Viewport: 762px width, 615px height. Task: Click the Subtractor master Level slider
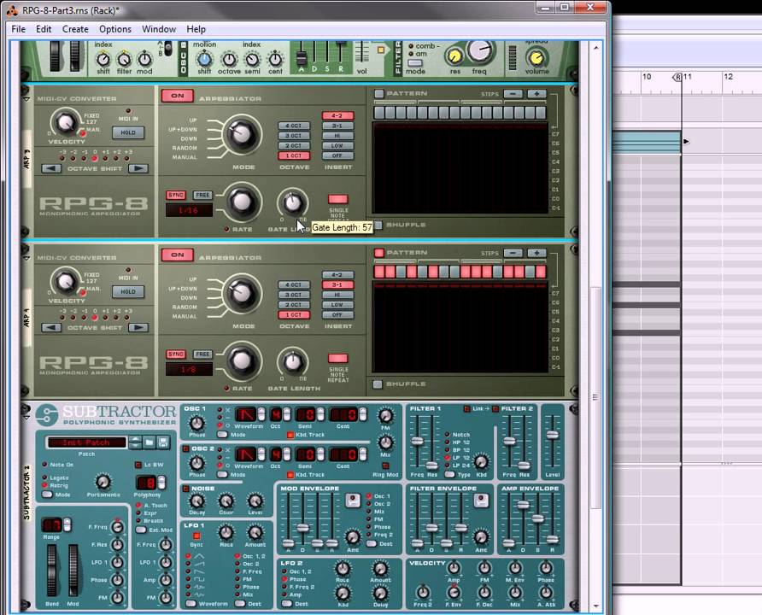click(552, 435)
